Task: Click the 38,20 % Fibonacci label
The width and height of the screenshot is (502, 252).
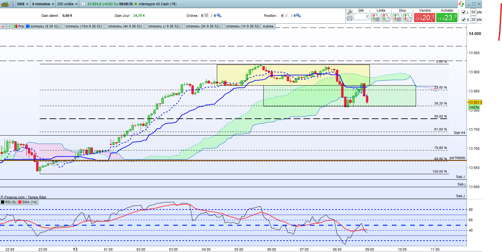Action: [441, 103]
